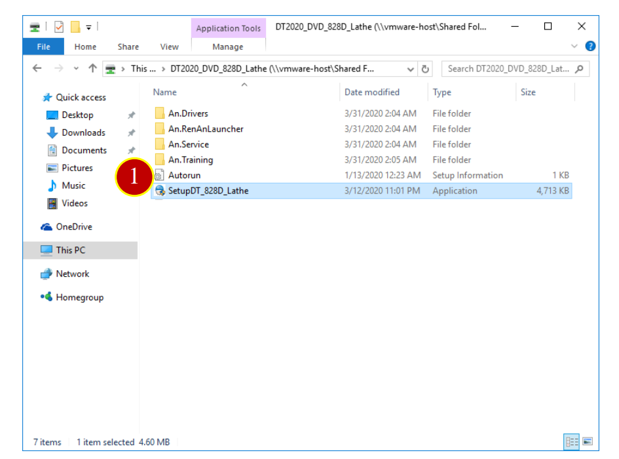
Task: Click the search magnifier icon
Action: point(579,70)
